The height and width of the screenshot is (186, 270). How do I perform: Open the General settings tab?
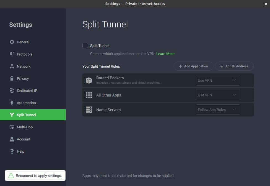pyautogui.click(x=33, y=42)
